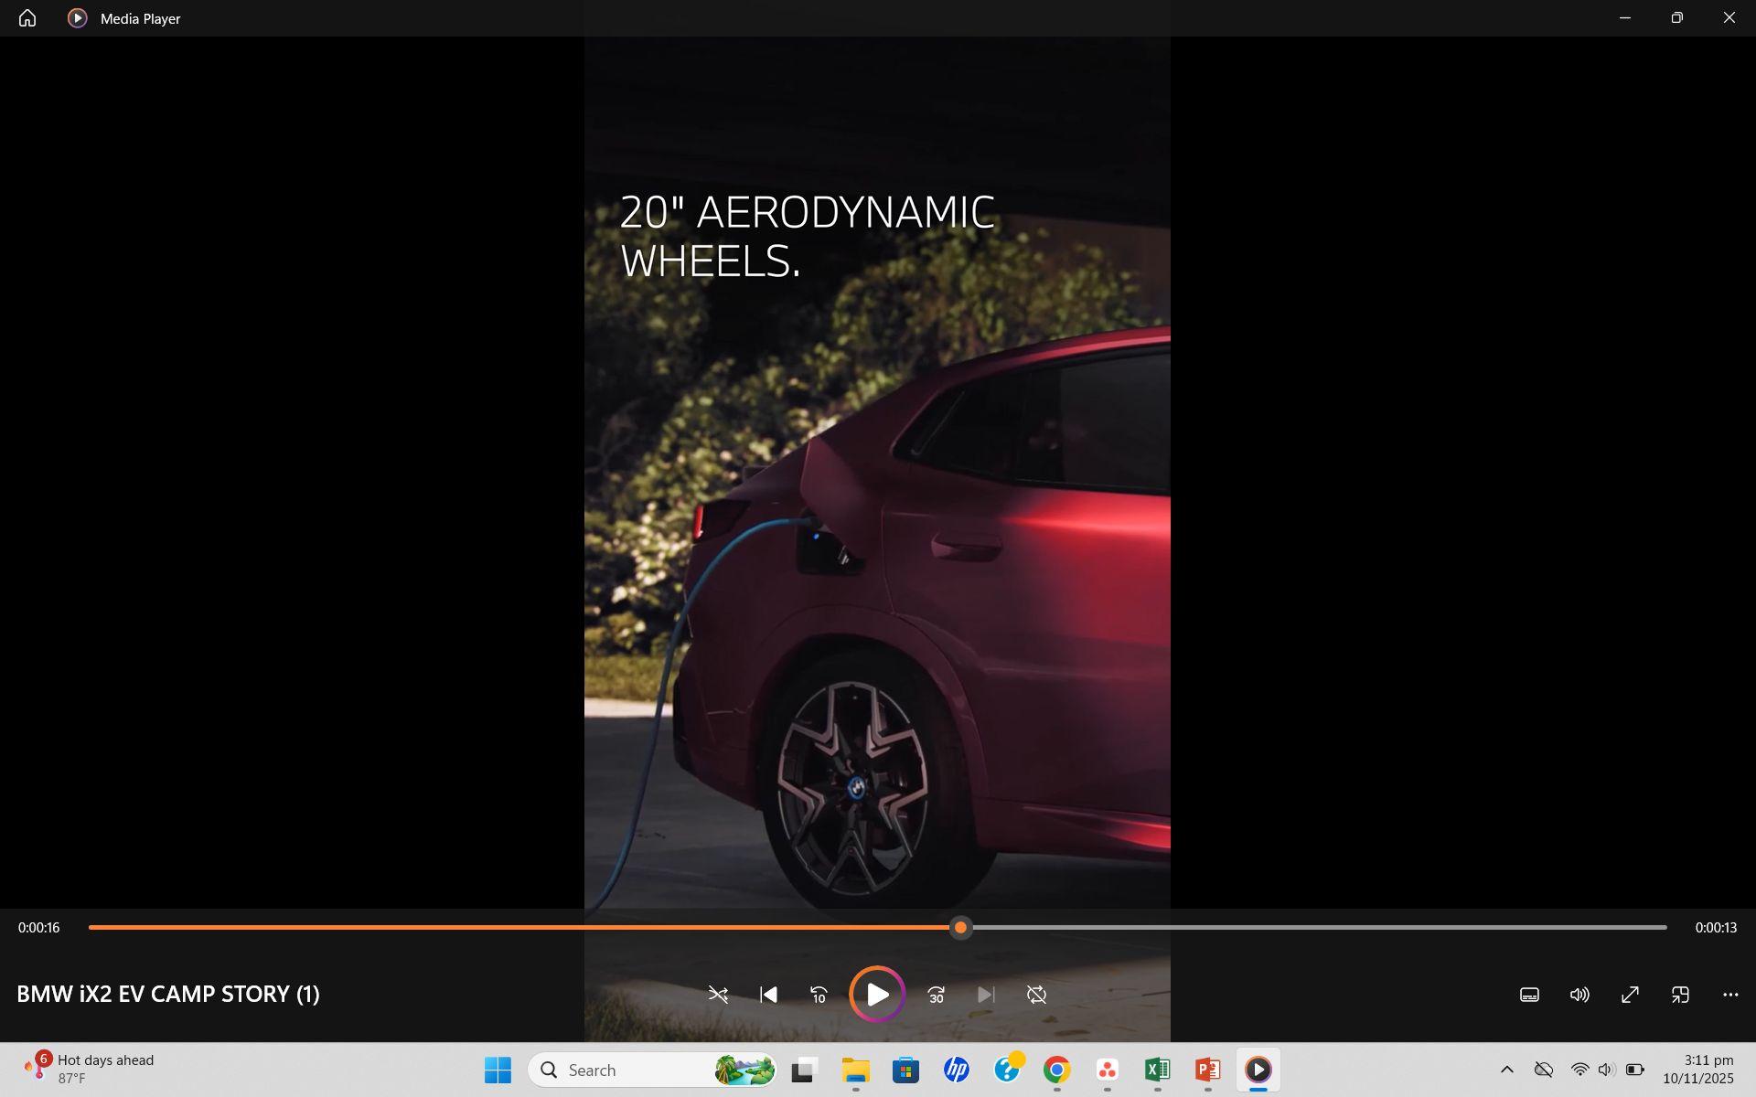This screenshot has width=1756, height=1097.
Task: Toggle shuffle mode
Action: [718, 995]
